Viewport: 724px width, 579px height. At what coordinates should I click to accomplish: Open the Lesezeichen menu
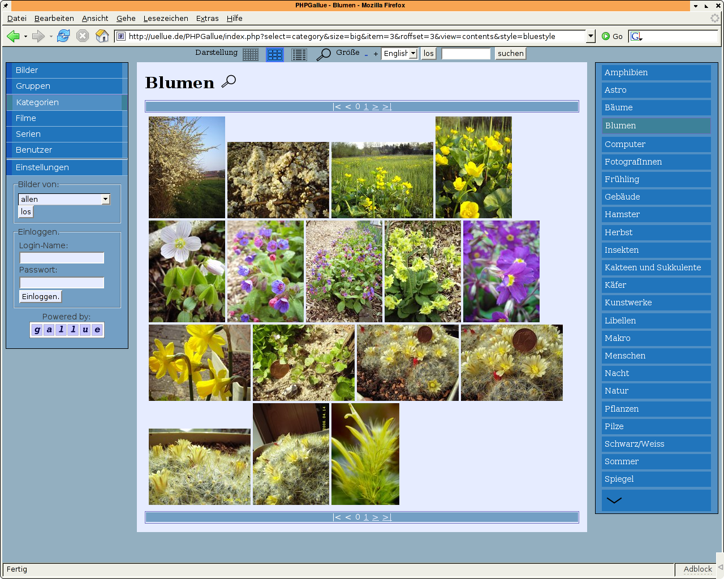(166, 18)
